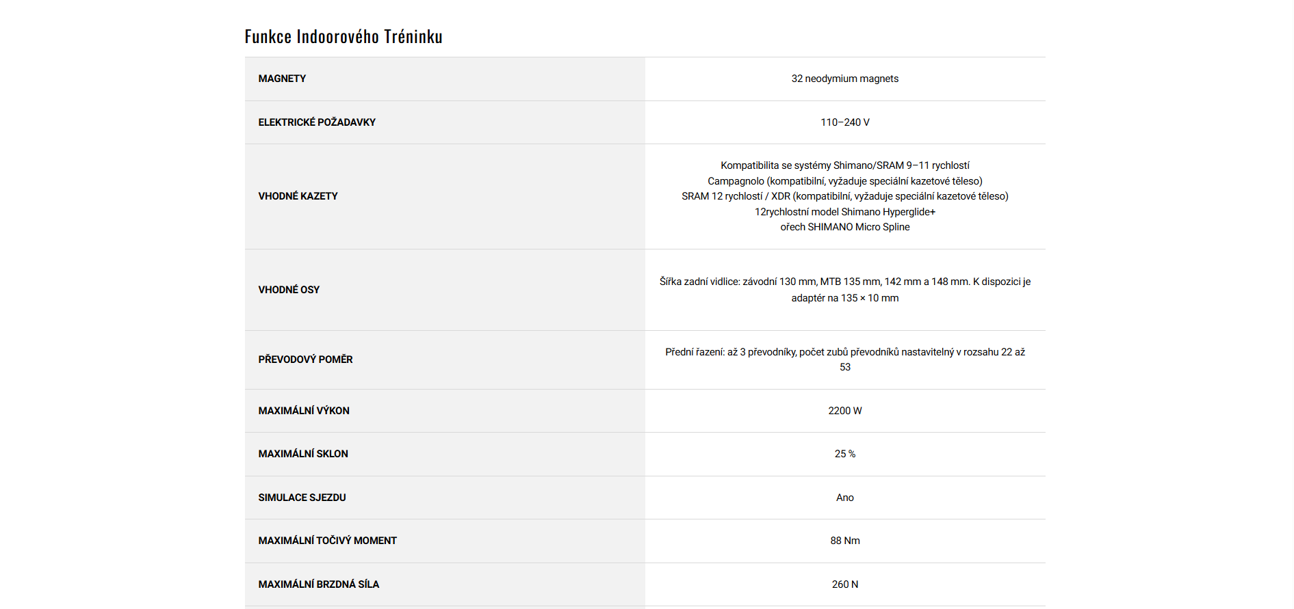Click the Shimano Hyperglide+ line
The height and width of the screenshot is (609, 1294).
click(844, 212)
